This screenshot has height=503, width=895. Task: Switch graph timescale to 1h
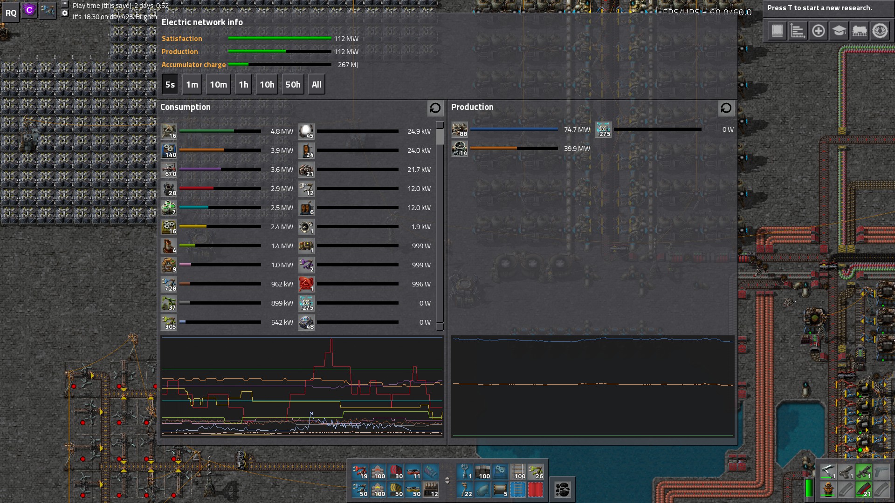pyautogui.click(x=243, y=84)
